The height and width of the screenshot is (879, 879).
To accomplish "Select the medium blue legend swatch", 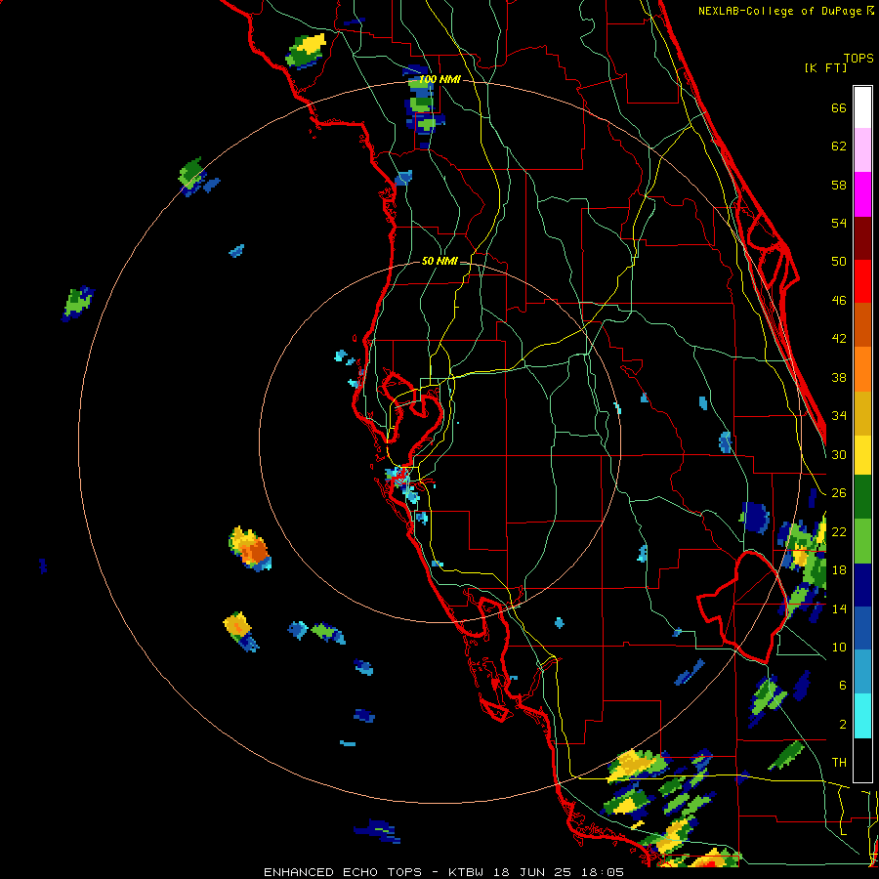I will 862,628.
